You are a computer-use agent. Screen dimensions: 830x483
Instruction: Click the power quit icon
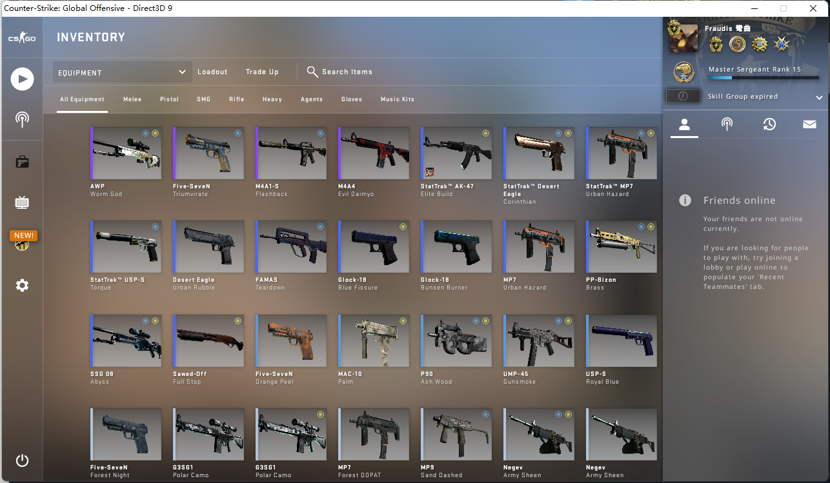click(x=22, y=460)
